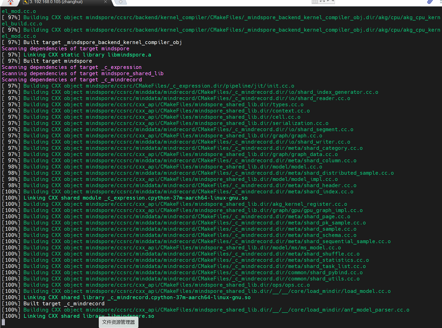Click 'Built target _c_mindrecord' line
The height and width of the screenshot is (328, 442).
[x=53, y=303]
